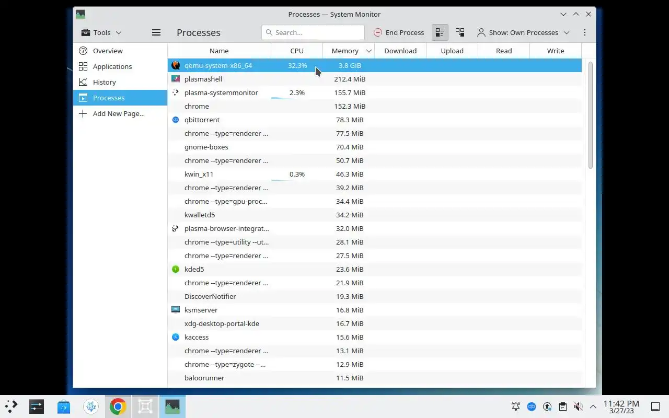Switch to tree view mode icon
Viewport: 669px width, 418px height.
460,32
